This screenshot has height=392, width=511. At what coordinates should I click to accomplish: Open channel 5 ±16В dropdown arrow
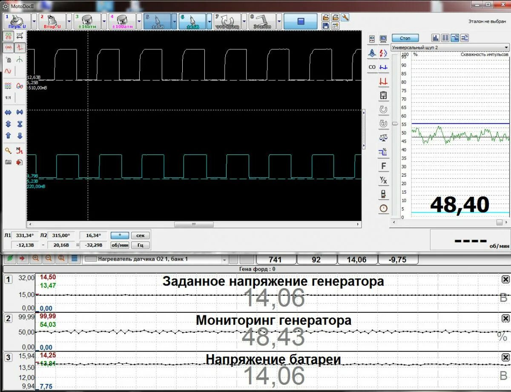[174, 21]
